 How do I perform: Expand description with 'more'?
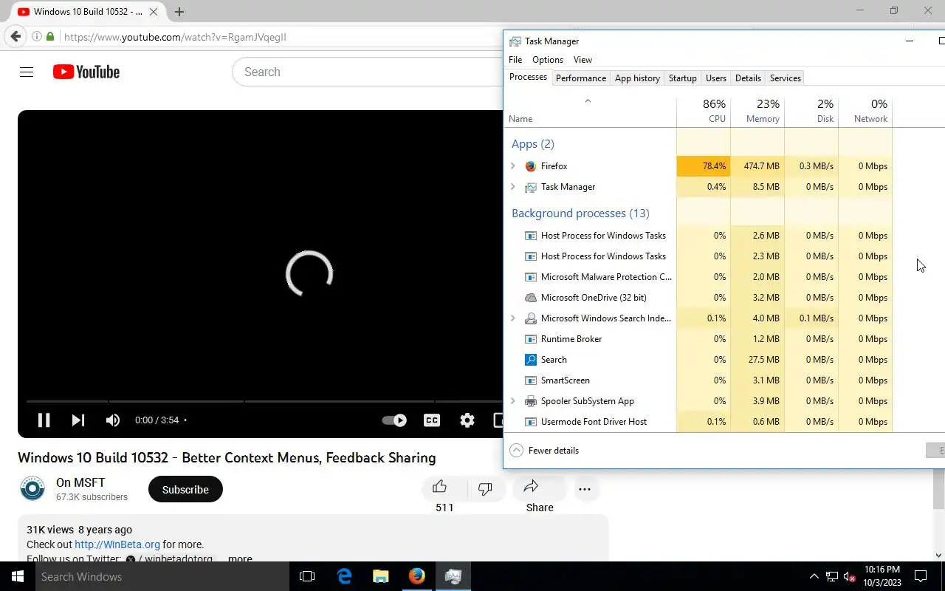240,558
